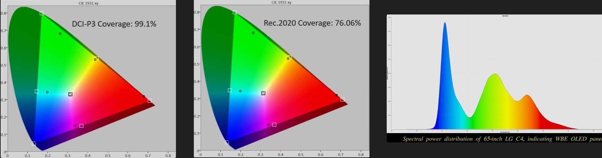602x158 pixels.
Task: Click green primary target square in DCI-P3 chart
Action: tap(41, 13)
